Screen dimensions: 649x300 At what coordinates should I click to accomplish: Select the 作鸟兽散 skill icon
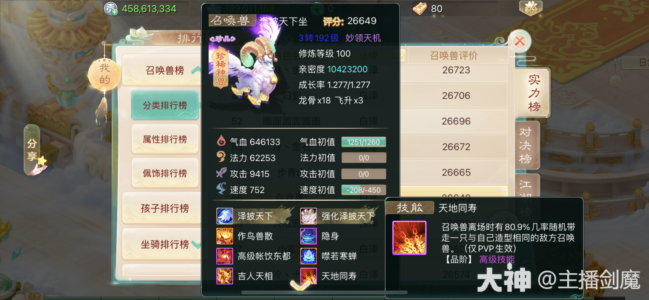[225, 236]
